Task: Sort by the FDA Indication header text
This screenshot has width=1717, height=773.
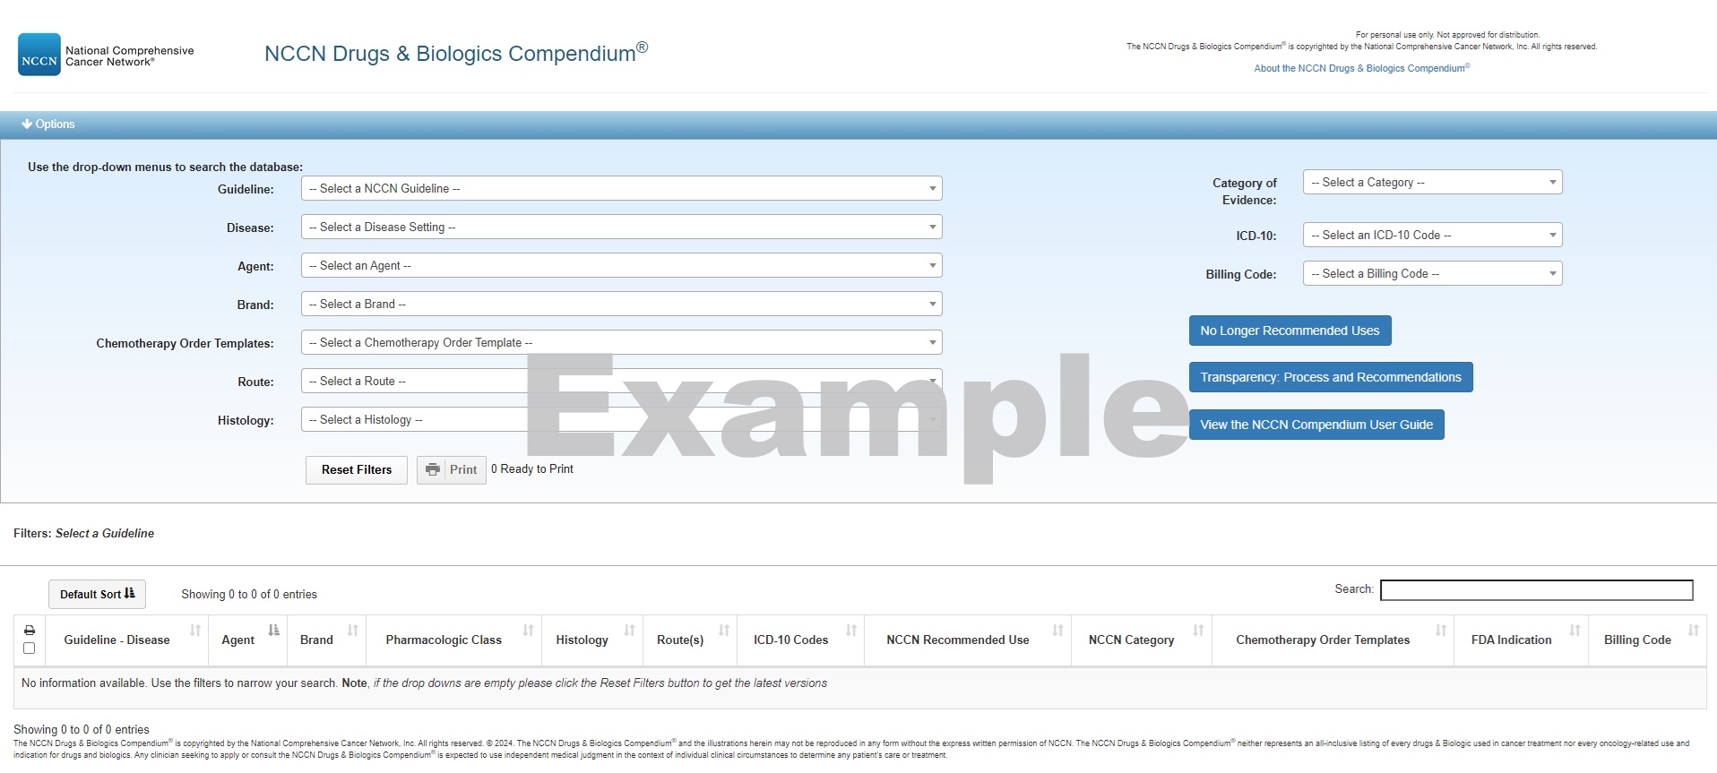Action: (x=1511, y=640)
